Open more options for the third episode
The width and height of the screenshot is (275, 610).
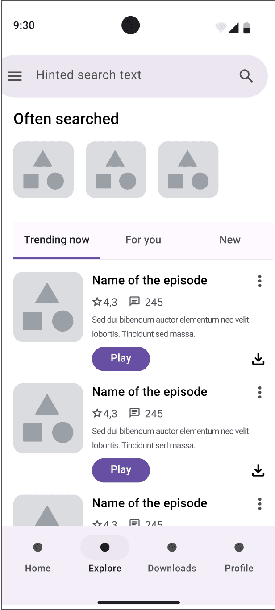click(260, 504)
